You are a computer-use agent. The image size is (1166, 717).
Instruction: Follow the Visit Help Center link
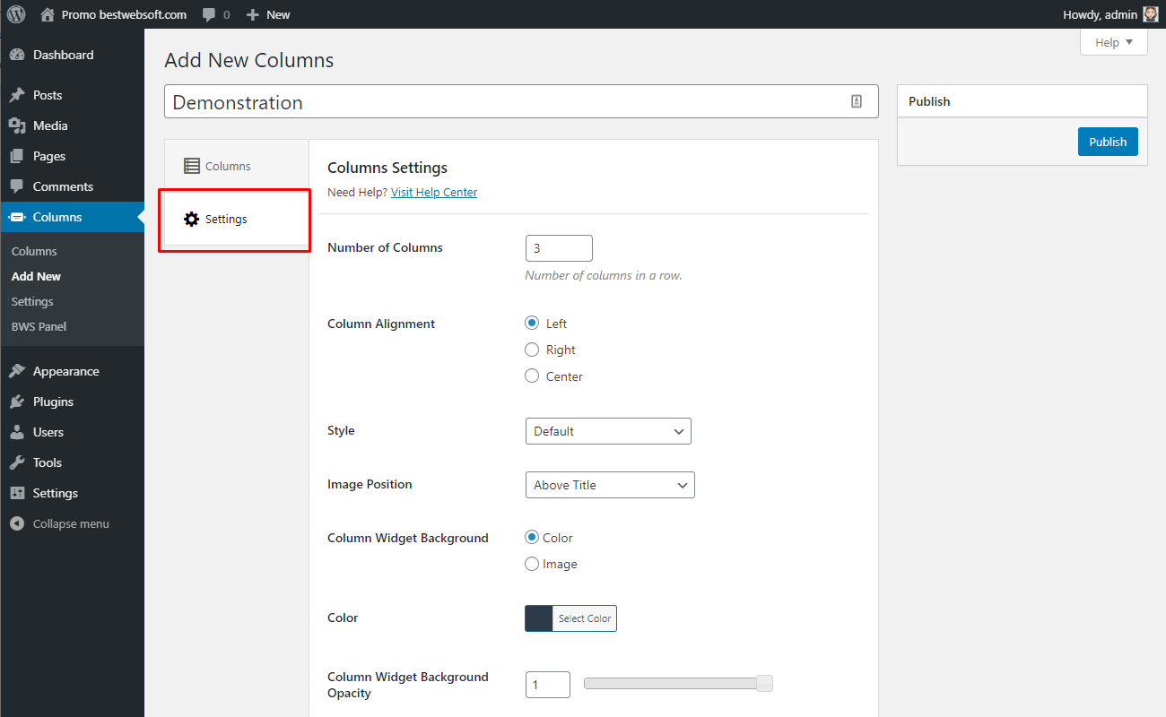click(434, 192)
